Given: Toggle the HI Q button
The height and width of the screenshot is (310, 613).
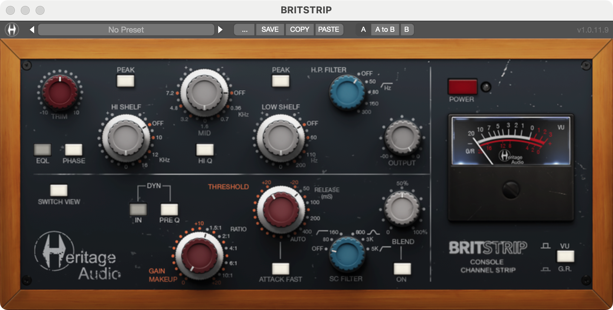Looking at the screenshot, I should click(205, 150).
